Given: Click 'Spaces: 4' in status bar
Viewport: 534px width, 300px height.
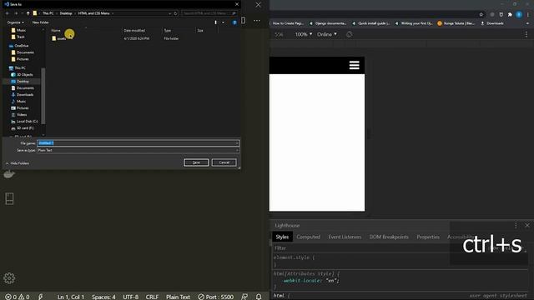Looking at the screenshot, I should click(103, 297).
